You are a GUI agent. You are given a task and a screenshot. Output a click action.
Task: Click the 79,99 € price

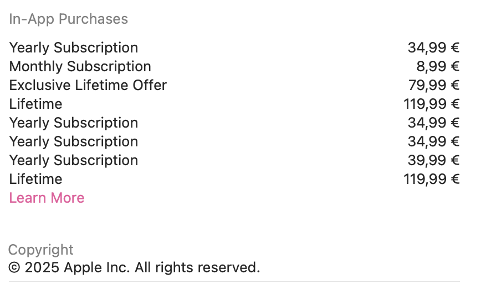434,85
